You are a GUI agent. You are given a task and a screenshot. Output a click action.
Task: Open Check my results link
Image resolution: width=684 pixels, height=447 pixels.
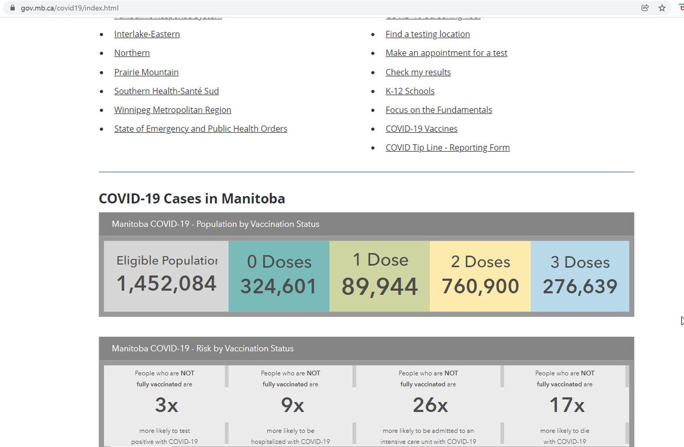coord(418,72)
